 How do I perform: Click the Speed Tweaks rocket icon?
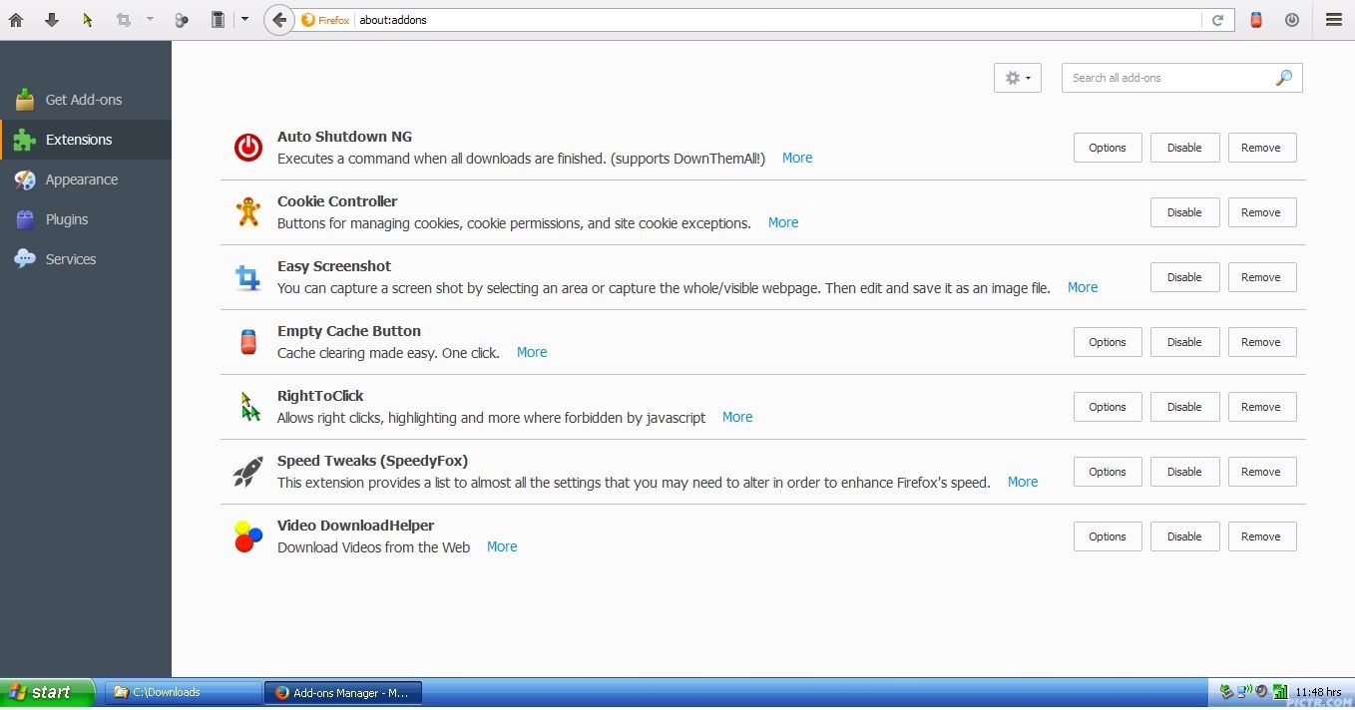point(247,472)
